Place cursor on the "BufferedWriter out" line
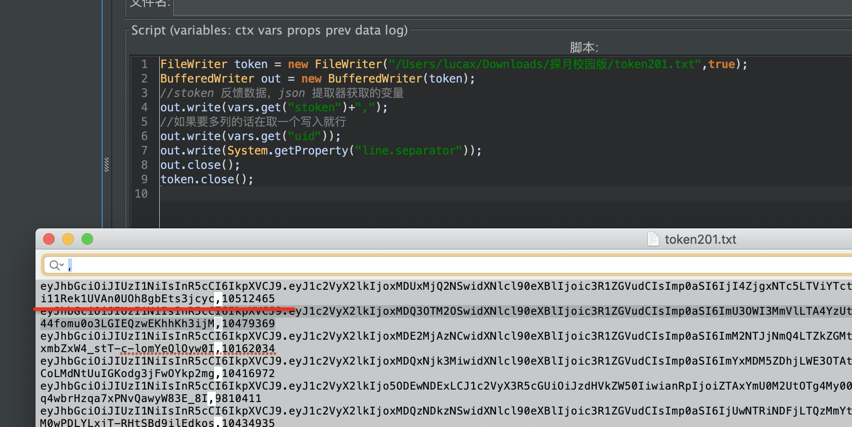Viewport: 852px width, 427px height. coord(318,79)
